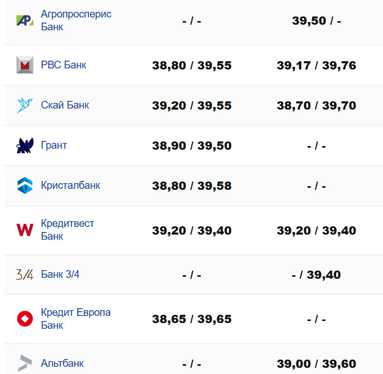The width and height of the screenshot is (383, 374).
Task: Click the Грант bank logo icon
Action: pyautogui.click(x=25, y=146)
